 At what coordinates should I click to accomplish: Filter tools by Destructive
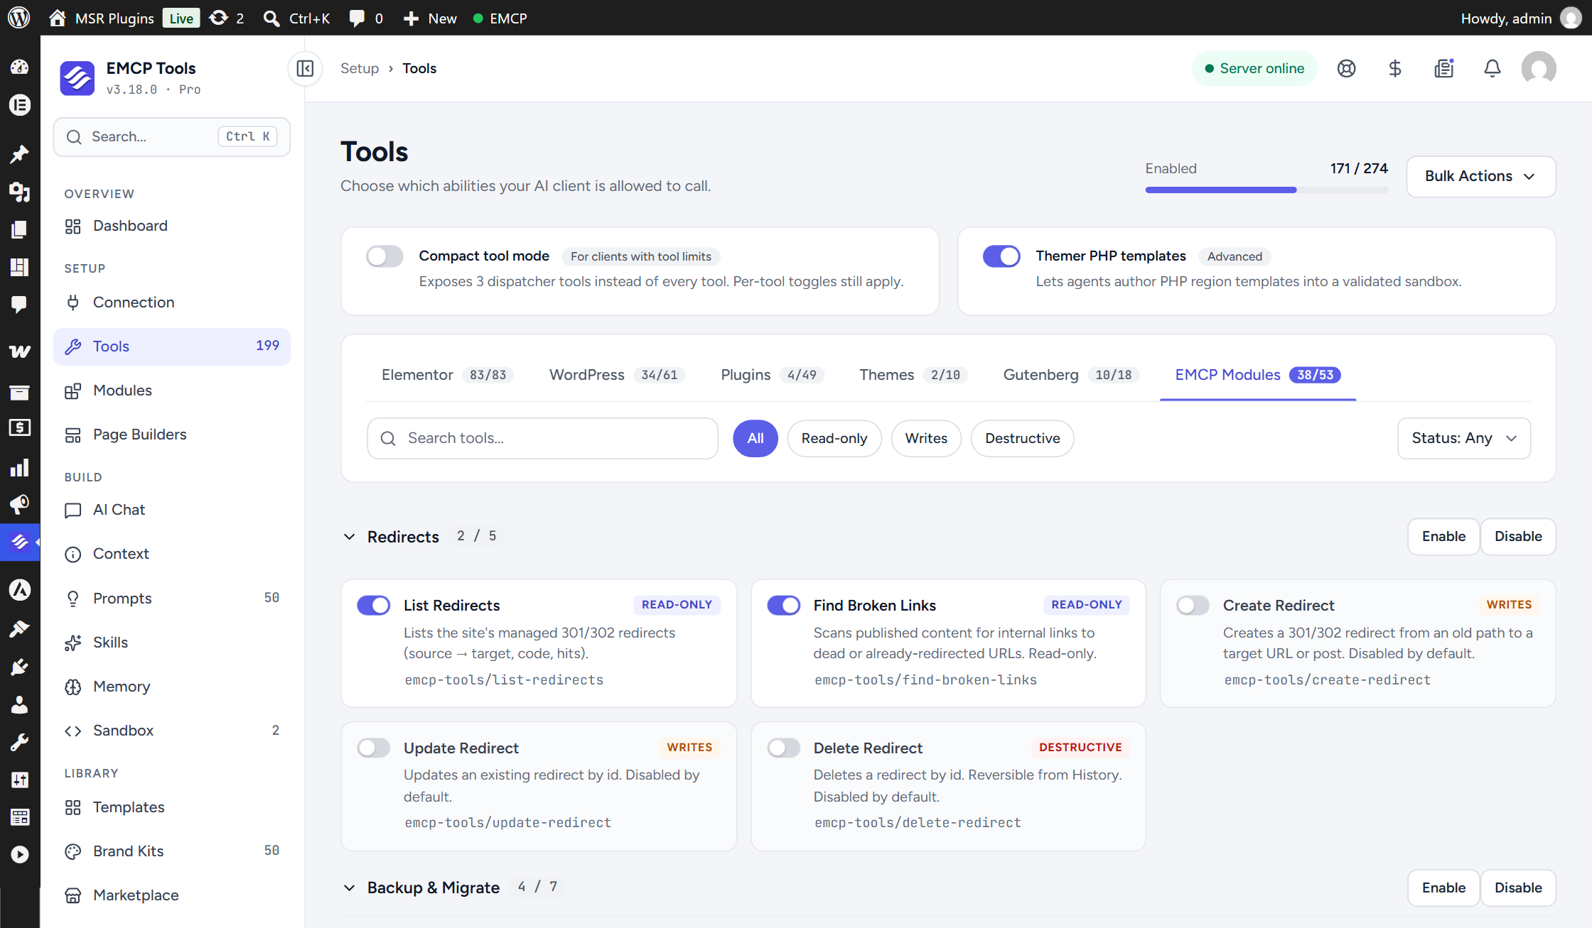pyautogui.click(x=1022, y=439)
